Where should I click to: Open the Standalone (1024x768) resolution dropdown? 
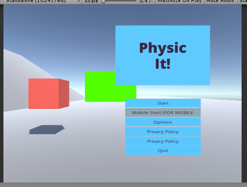point(43,1)
